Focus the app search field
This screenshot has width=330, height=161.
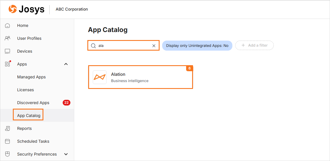123,45
